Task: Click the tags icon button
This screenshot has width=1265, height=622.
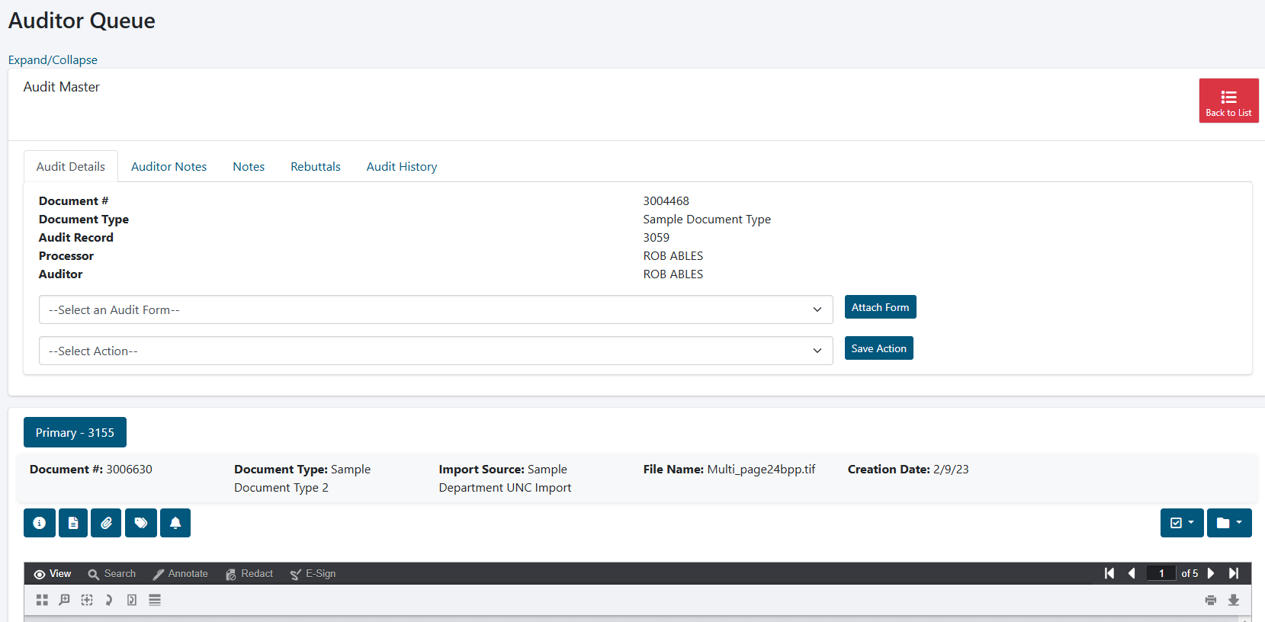Action: [141, 523]
